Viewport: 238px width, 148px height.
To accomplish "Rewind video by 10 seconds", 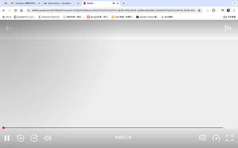I will click(20, 138).
